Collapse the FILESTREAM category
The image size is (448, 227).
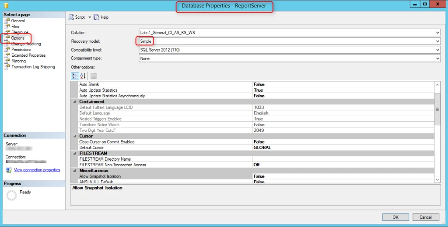[x=74, y=153]
